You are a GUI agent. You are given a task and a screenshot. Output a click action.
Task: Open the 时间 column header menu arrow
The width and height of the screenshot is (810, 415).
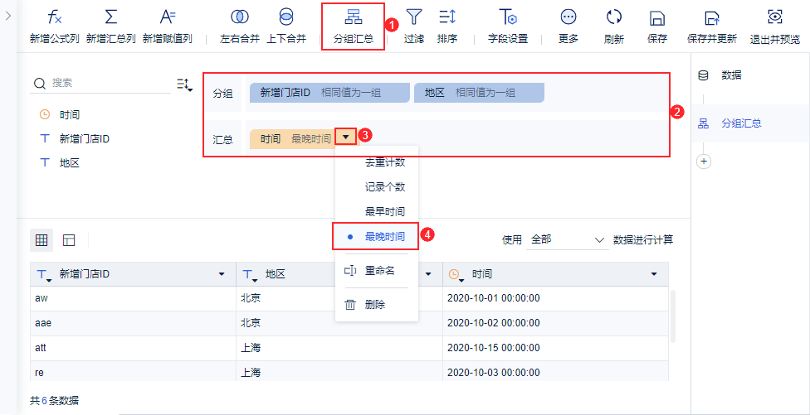[653, 274]
